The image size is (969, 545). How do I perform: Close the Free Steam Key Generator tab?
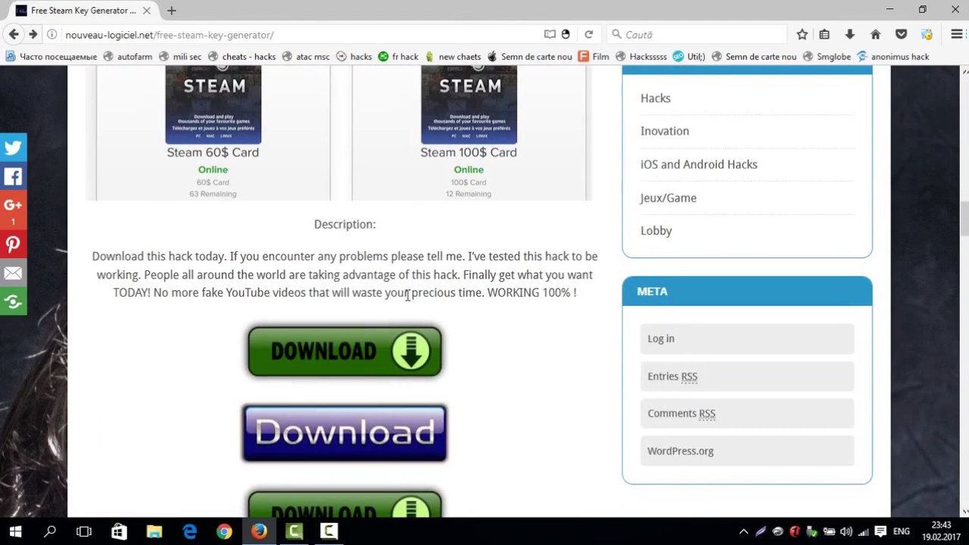tap(146, 11)
